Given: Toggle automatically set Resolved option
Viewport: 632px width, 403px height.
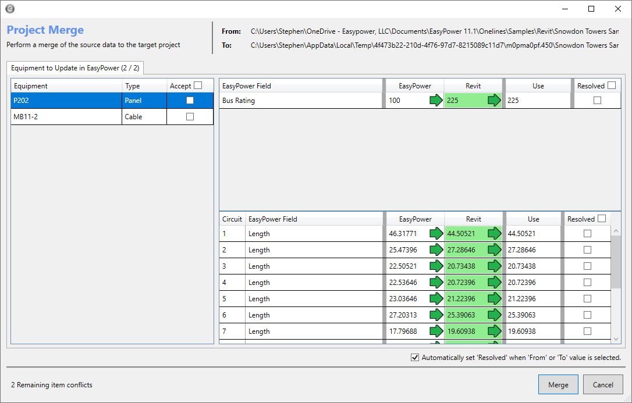Looking at the screenshot, I should click(x=415, y=358).
